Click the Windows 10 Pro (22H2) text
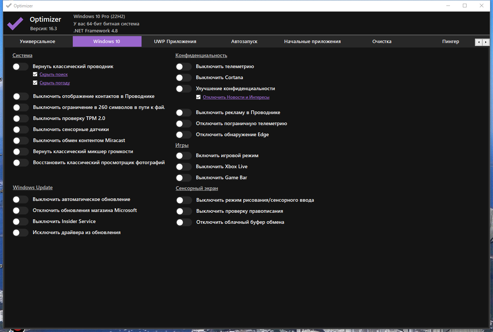This screenshot has height=332, width=493. (x=99, y=17)
